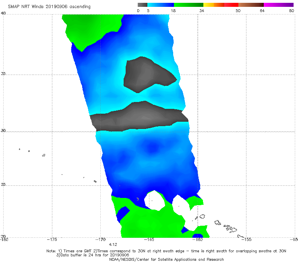298x262 pixels.
Task: Click the gray 0-5 segment of the color bar
Action: (x=143, y=5)
